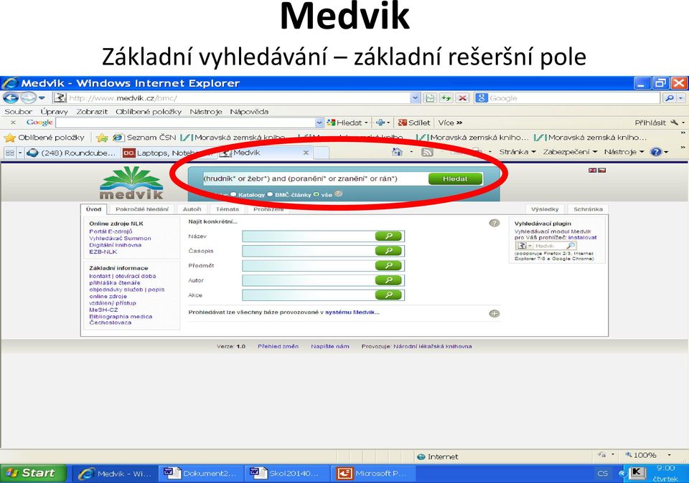Open the Témata tab
The image size is (689, 483).
(228, 209)
